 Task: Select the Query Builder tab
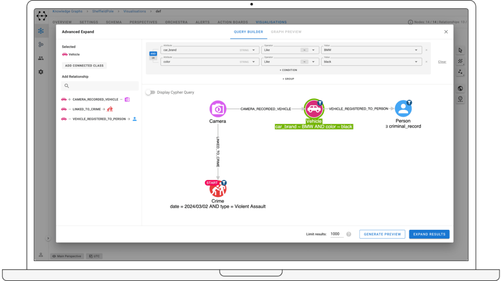point(248,32)
